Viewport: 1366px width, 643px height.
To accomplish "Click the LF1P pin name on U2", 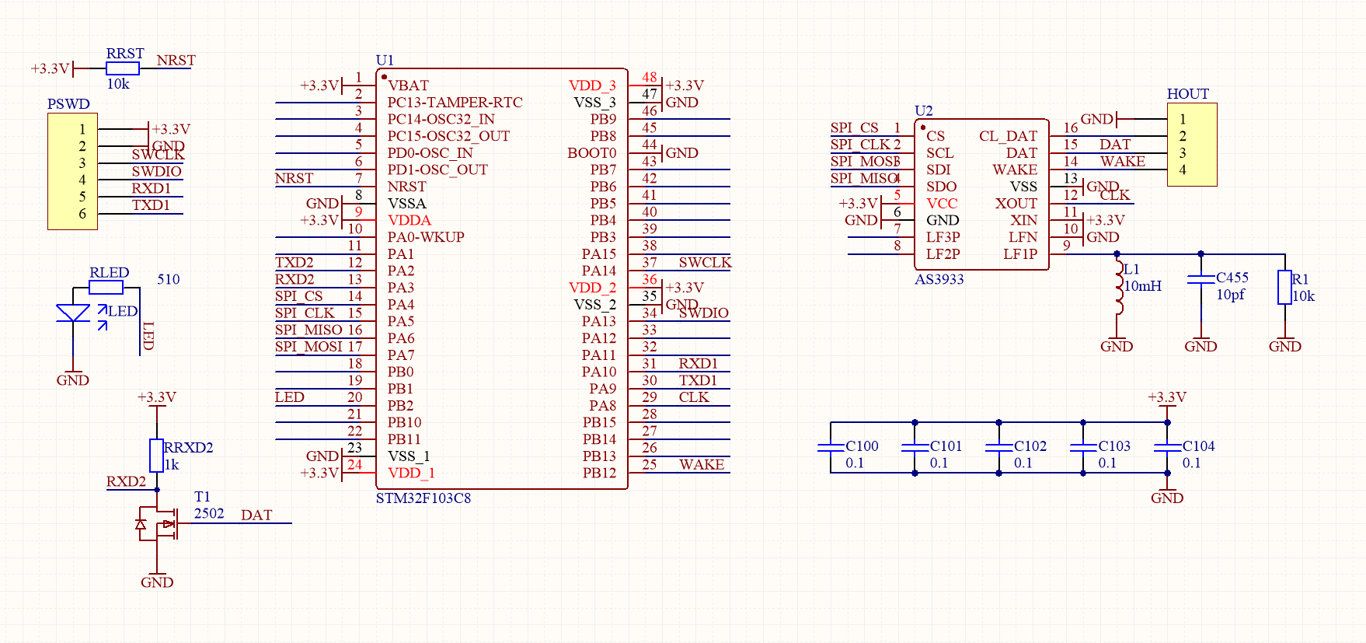I will click(1020, 253).
